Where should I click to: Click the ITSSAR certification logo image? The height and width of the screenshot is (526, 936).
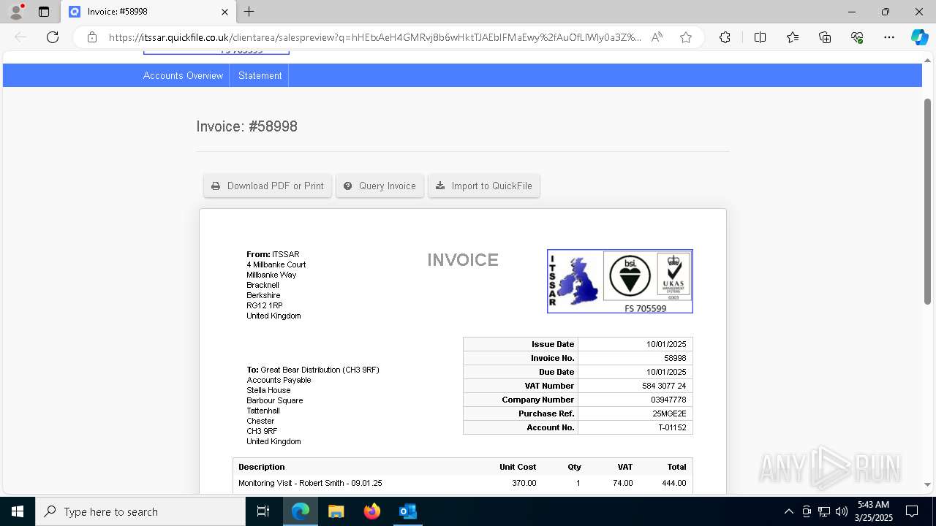pos(620,281)
